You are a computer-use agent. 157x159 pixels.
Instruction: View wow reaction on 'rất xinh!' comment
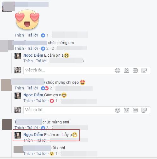53,154
